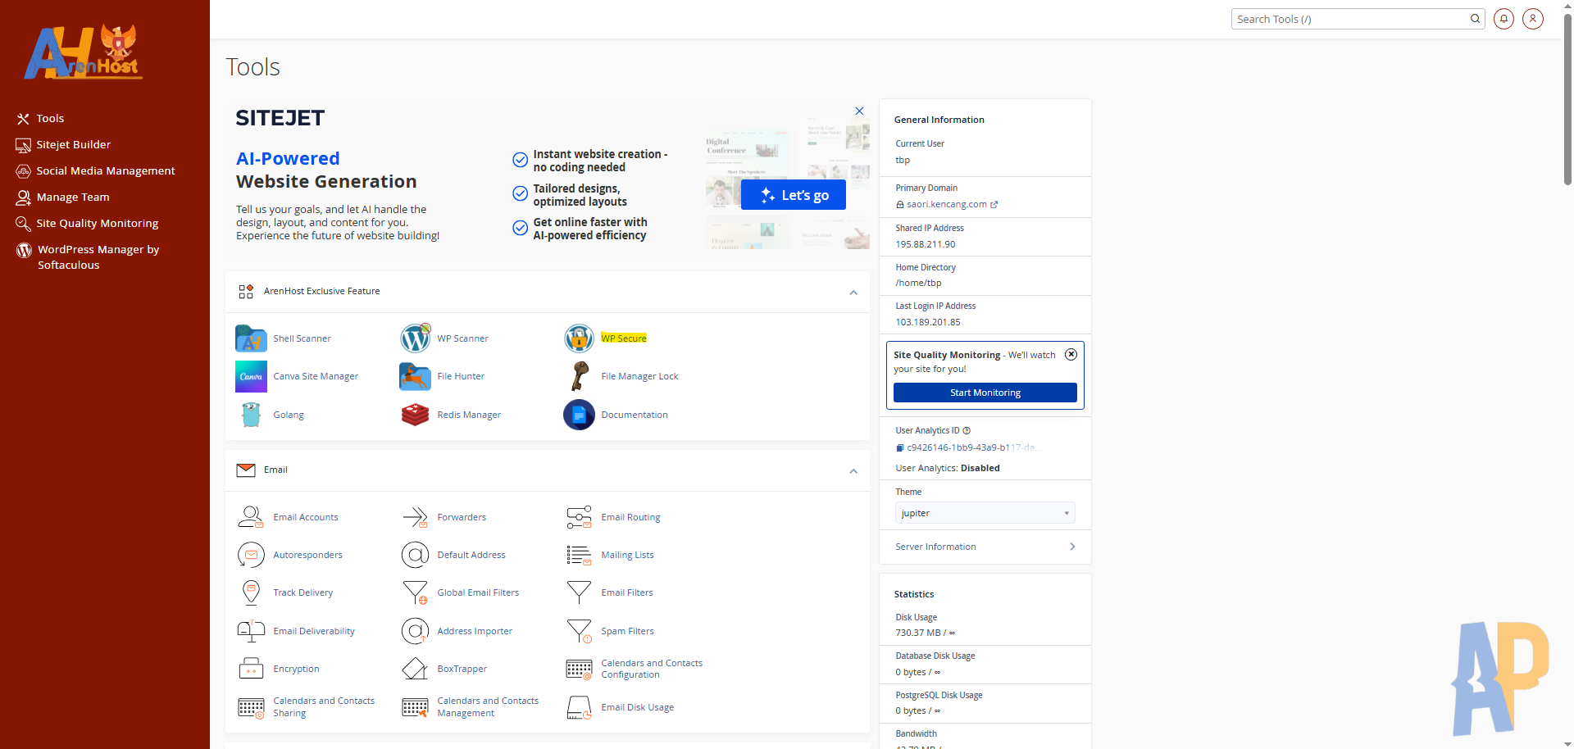Launch the Canva Site Manager icon

251,377
